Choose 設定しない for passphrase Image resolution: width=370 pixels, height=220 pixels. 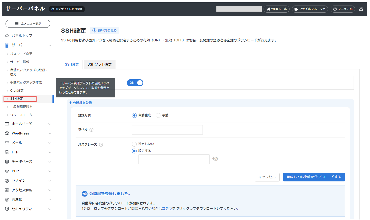tap(134, 144)
